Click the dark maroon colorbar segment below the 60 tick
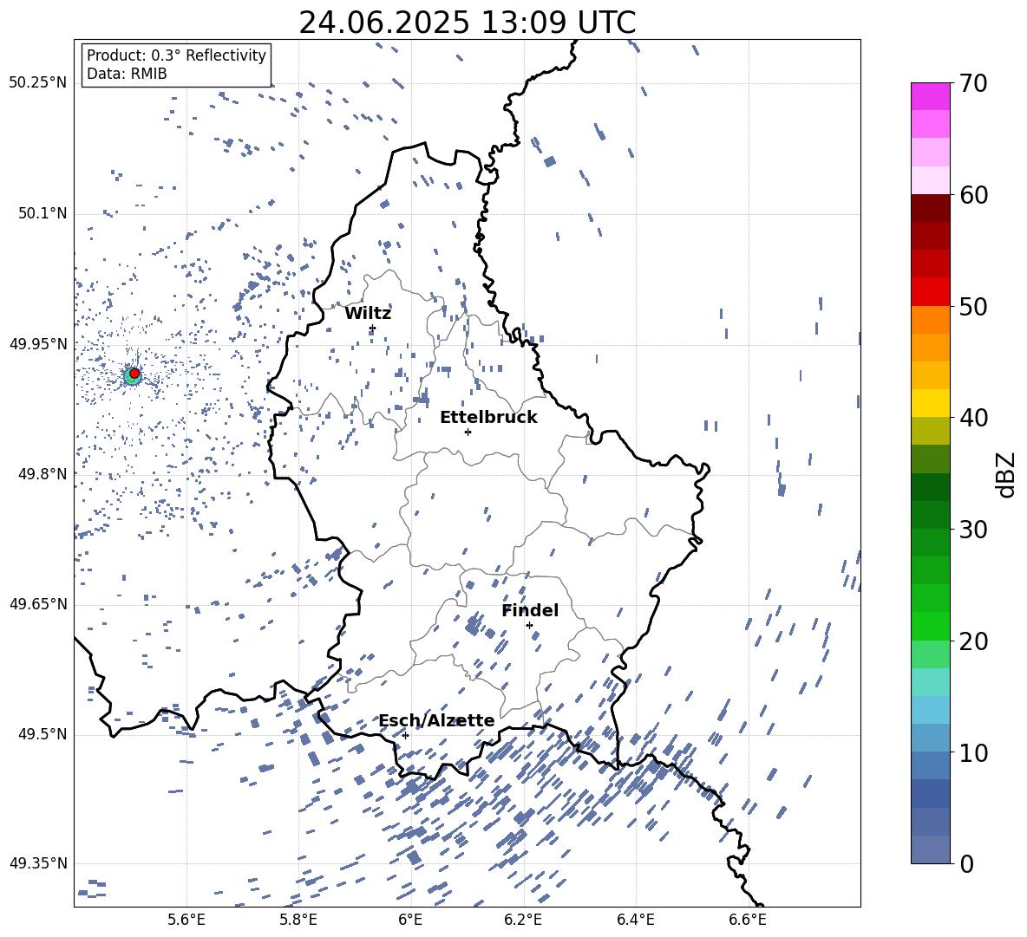The image size is (1027, 937). 931,208
